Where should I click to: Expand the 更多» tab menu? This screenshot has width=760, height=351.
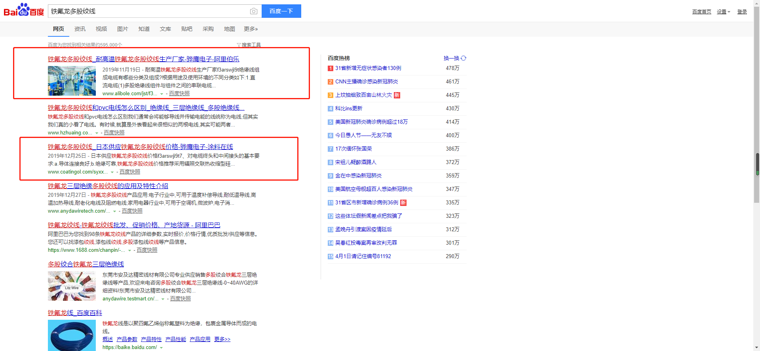[x=251, y=29]
